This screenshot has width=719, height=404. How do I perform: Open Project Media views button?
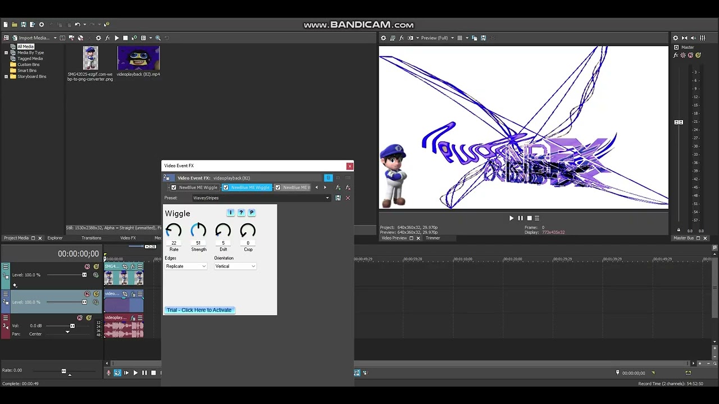click(143, 38)
